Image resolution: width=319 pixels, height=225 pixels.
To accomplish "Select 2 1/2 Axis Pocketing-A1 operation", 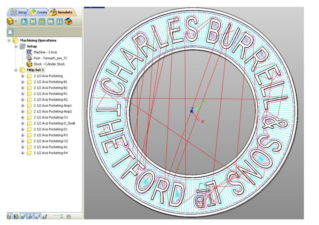I will pyautogui.click(x=51, y=147).
